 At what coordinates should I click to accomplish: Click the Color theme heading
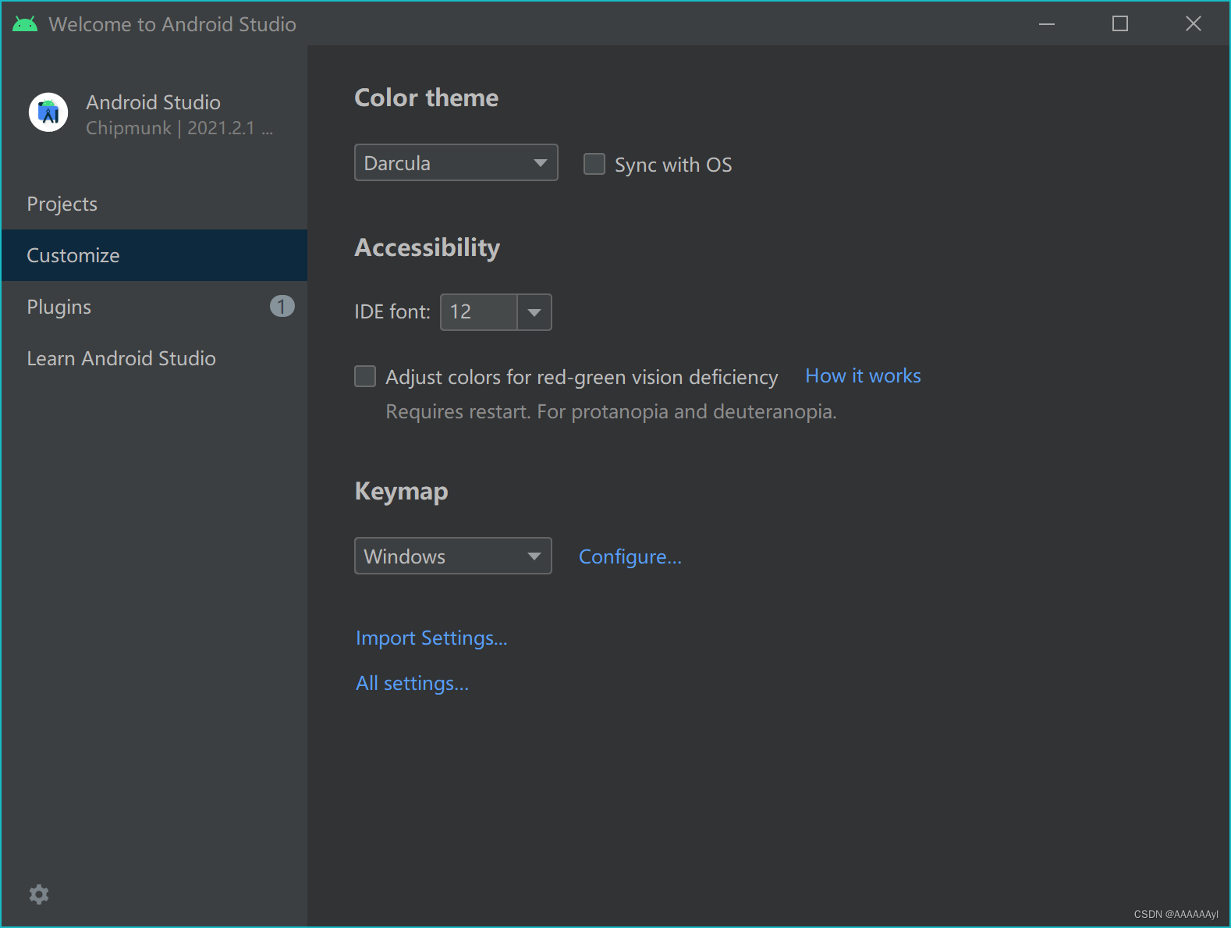427,98
